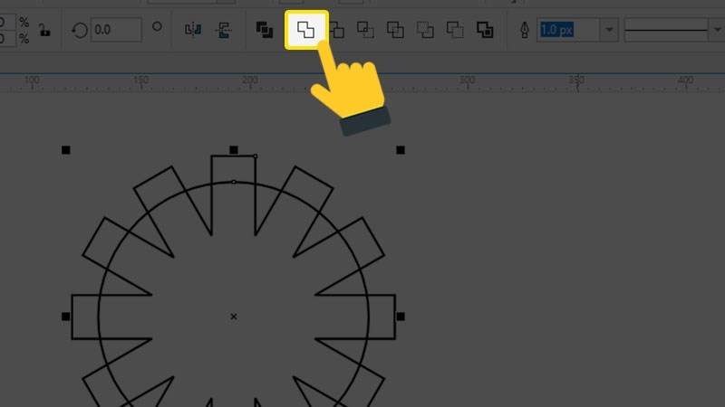
Task: Click the ruler mark labeled 200
Action: click(250, 80)
